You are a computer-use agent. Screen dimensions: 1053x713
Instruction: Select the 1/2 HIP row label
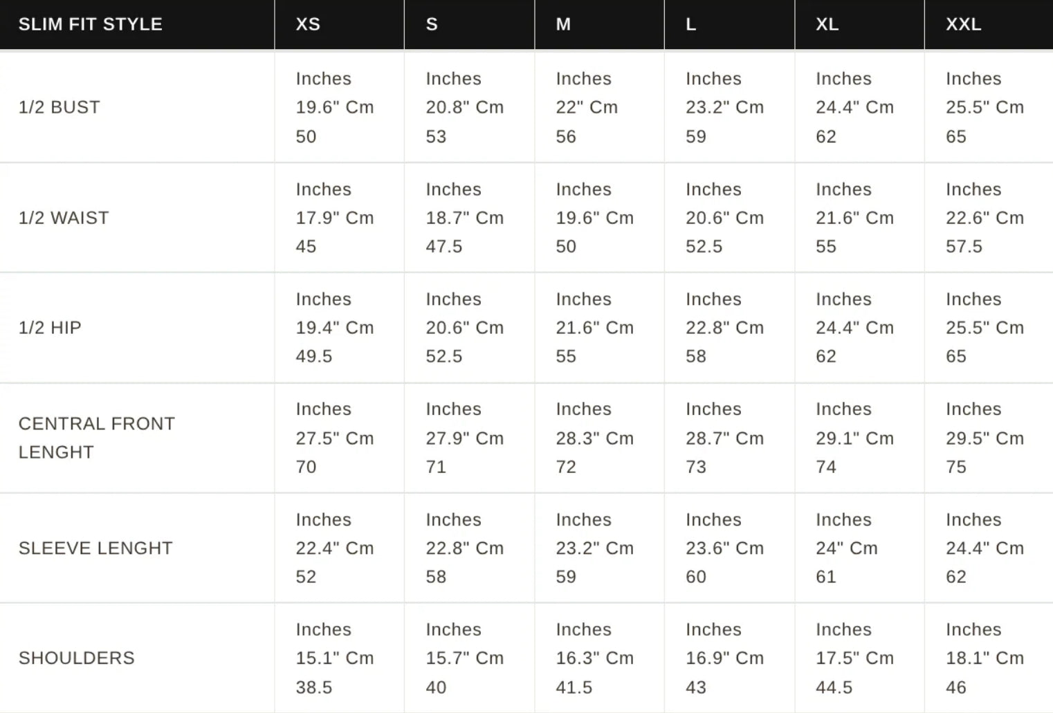(50, 328)
